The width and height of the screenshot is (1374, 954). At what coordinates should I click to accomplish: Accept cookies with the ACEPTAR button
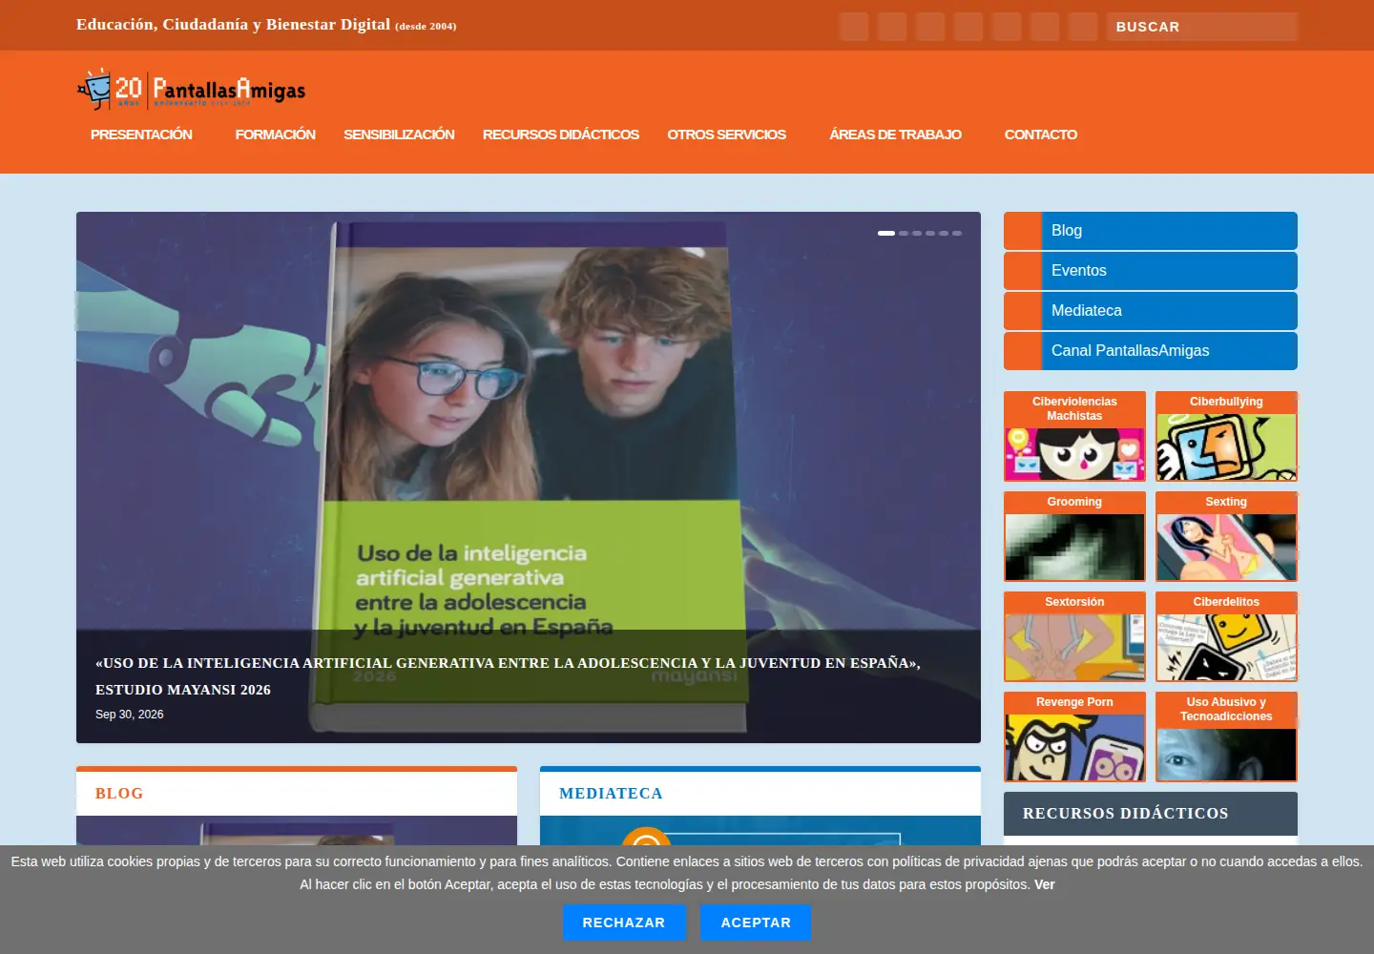coord(756,923)
